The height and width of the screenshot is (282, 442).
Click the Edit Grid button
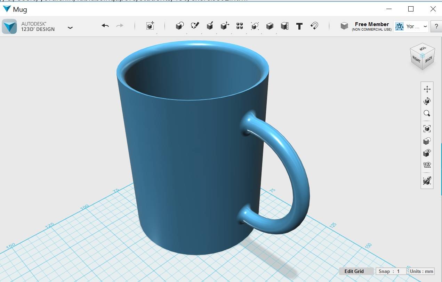(354, 271)
